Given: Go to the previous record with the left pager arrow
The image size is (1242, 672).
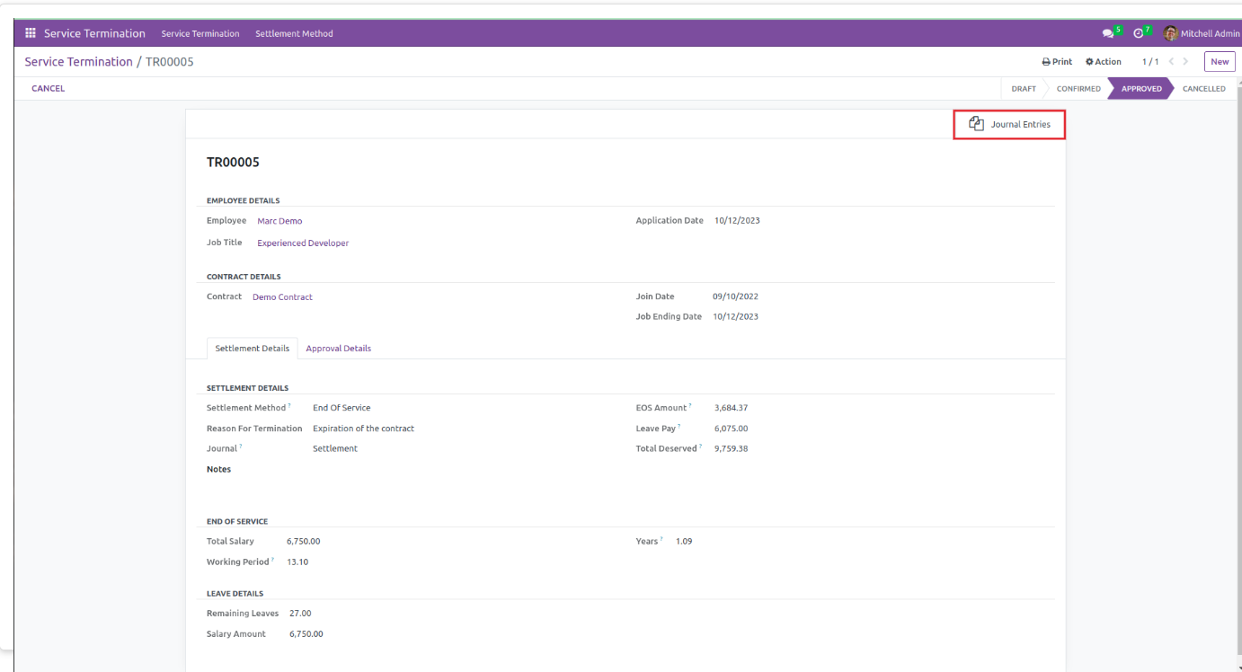Looking at the screenshot, I should coord(1172,62).
